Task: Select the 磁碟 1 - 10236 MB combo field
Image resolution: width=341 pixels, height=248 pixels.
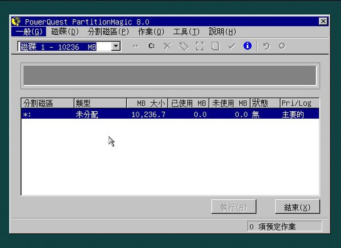Action: (69, 47)
